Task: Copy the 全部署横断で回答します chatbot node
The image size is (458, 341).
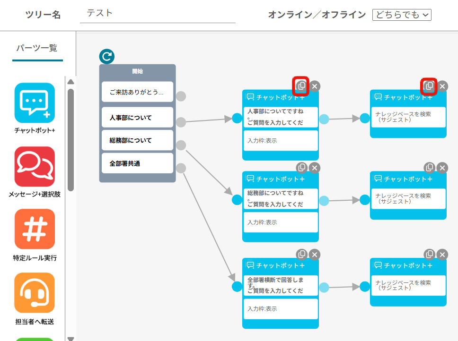Action: click(x=301, y=255)
